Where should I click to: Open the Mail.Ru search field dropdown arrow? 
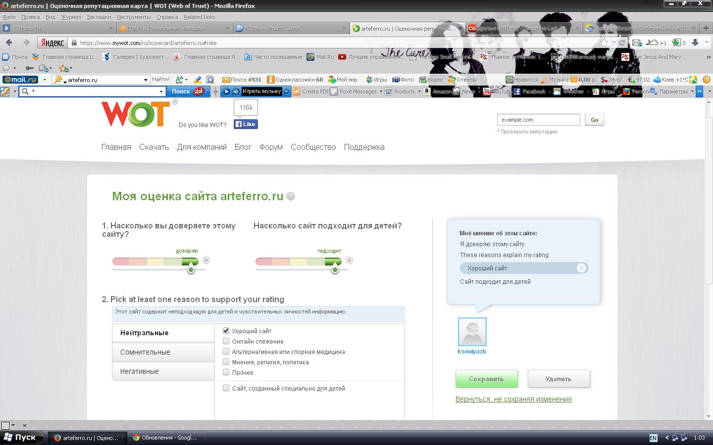pyautogui.click(x=146, y=80)
